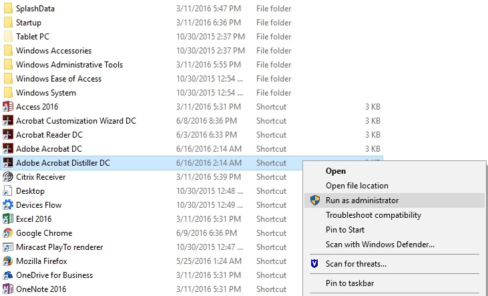This screenshot has height=296, width=488.
Task: Click the Adobe Acrobat Distiller DC icon
Action: point(8,162)
